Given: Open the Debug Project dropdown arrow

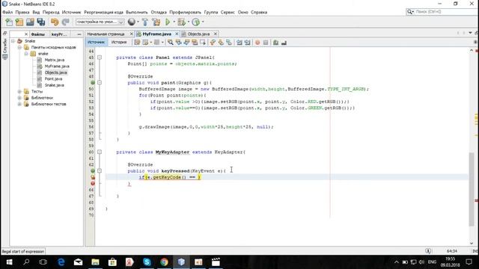Looking at the screenshot, I should tap(189, 22).
